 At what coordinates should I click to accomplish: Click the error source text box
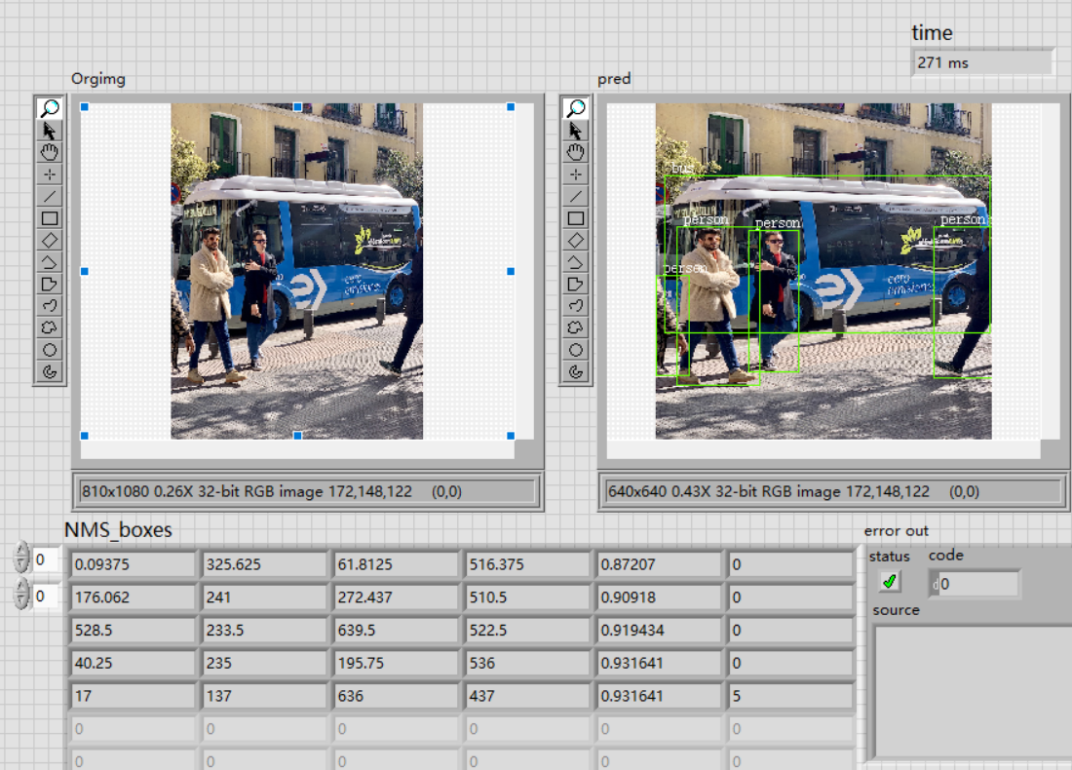[974, 691]
